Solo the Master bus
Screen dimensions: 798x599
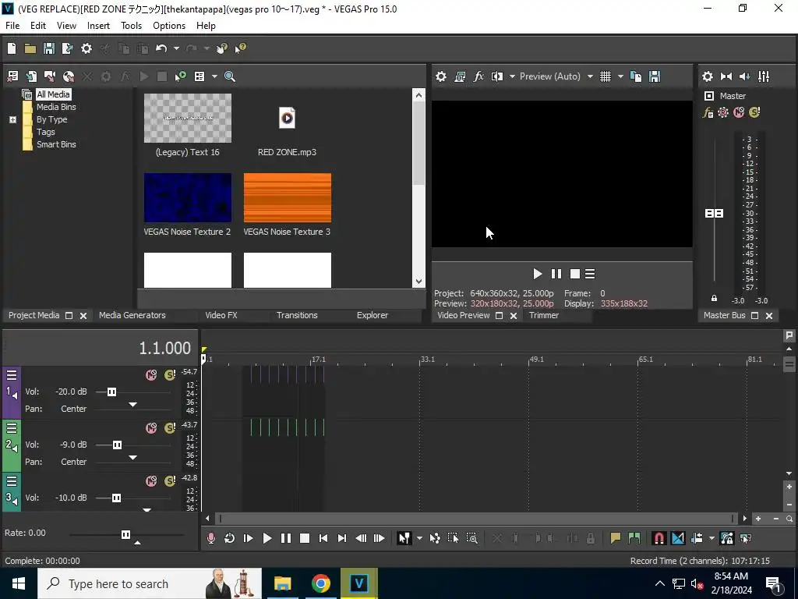[754, 112]
